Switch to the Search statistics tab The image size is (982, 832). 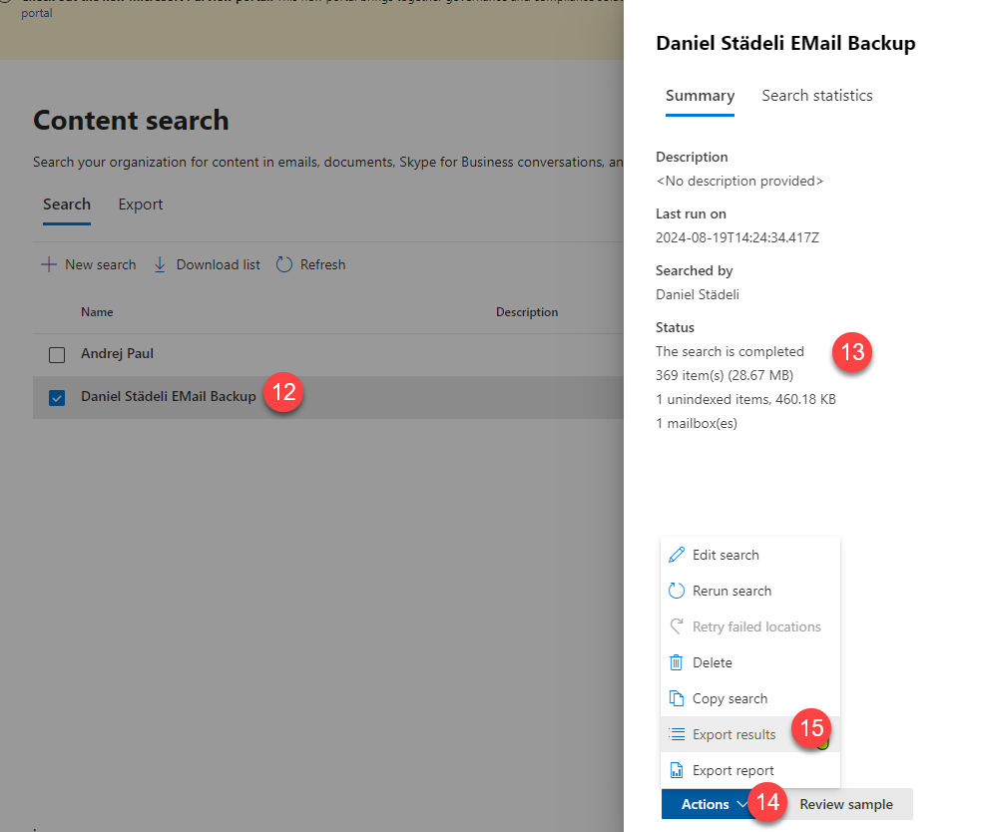click(x=816, y=96)
